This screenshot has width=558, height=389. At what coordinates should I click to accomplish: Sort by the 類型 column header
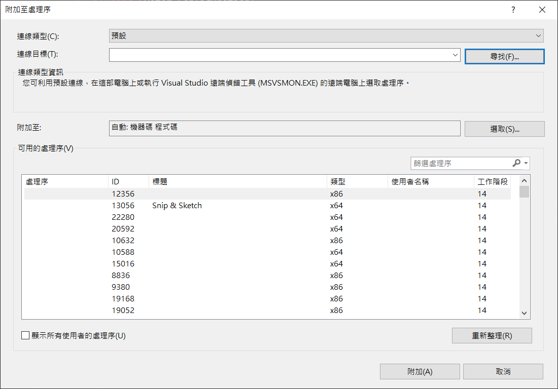[x=357, y=181]
